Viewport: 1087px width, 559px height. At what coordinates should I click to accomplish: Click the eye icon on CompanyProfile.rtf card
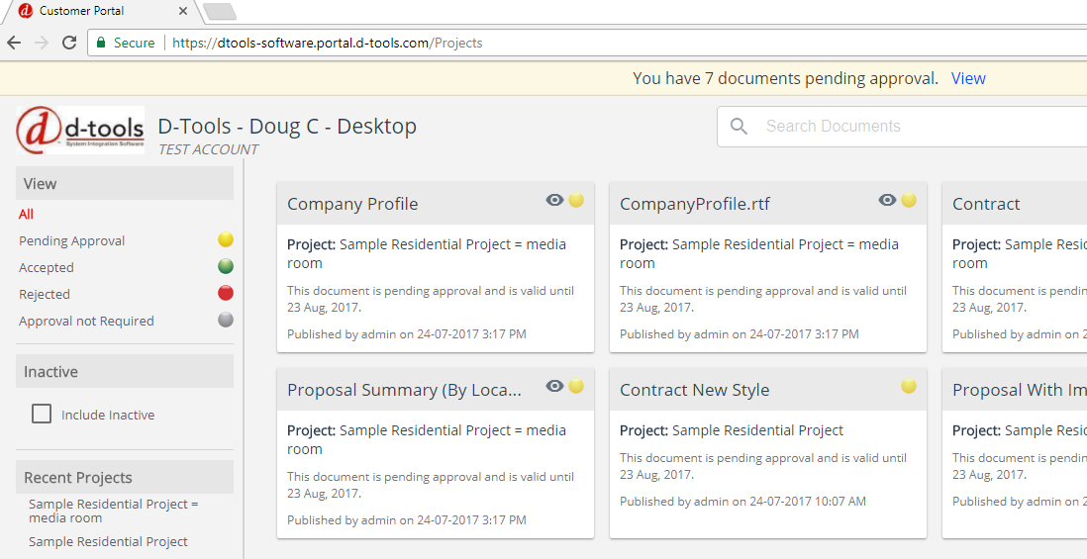coord(887,200)
